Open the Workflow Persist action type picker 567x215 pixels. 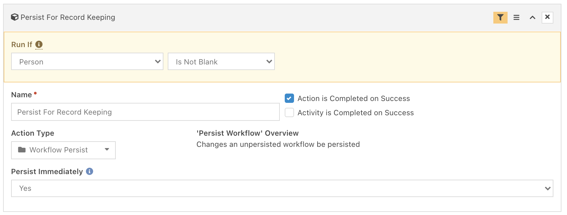(63, 150)
